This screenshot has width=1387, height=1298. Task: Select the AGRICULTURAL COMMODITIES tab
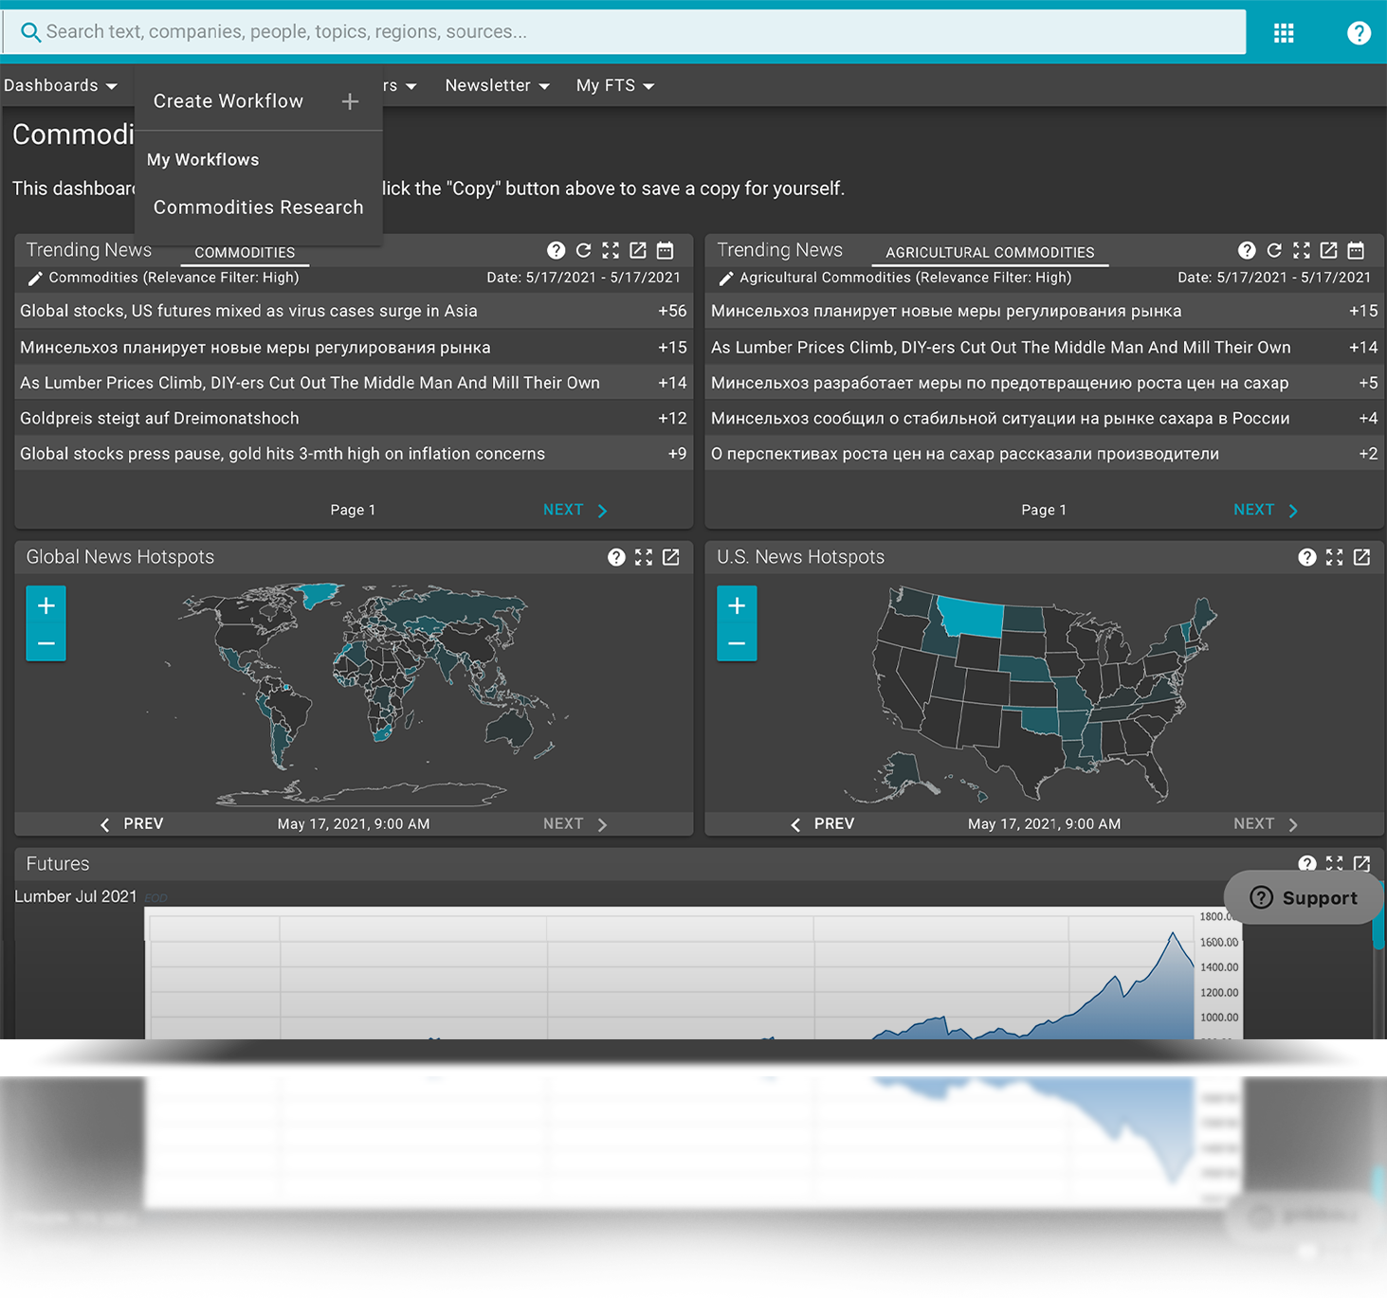[989, 252]
